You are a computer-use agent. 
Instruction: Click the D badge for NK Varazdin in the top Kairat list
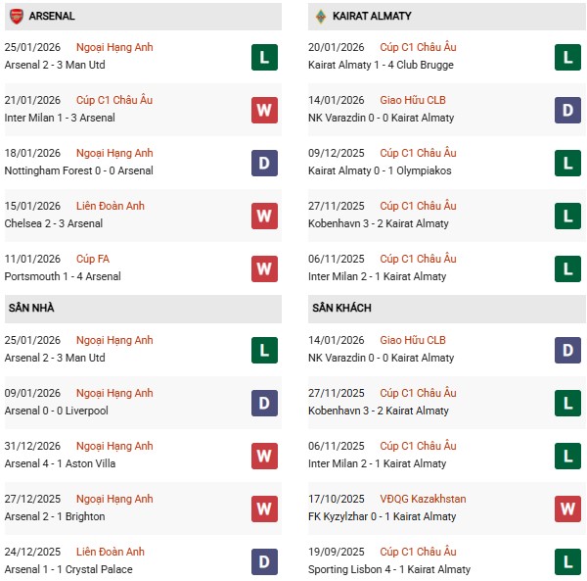pyautogui.click(x=567, y=110)
